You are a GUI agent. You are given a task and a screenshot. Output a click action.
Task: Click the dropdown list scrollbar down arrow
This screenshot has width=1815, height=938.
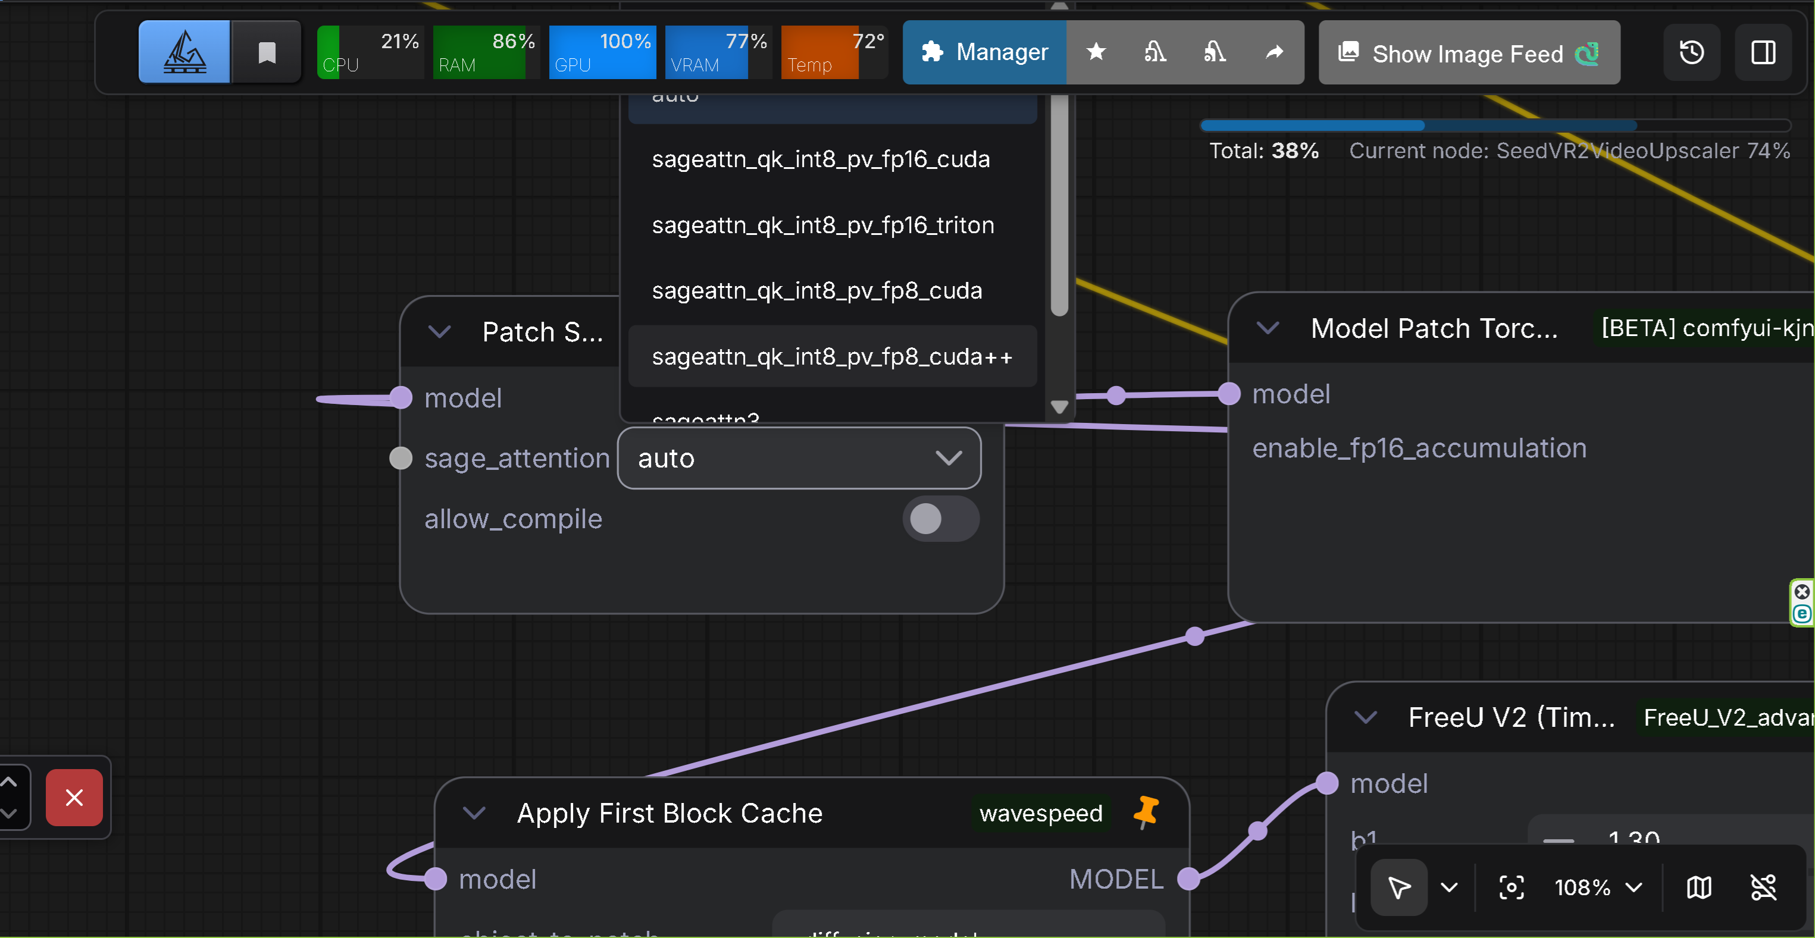click(x=1059, y=407)
